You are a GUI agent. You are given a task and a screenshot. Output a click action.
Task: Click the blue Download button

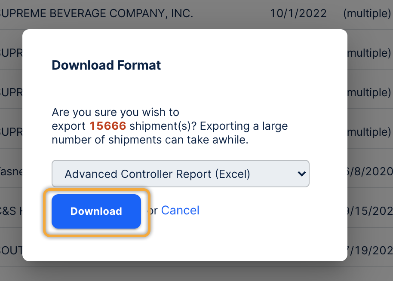pyautogui.click(x=96, y=211)
